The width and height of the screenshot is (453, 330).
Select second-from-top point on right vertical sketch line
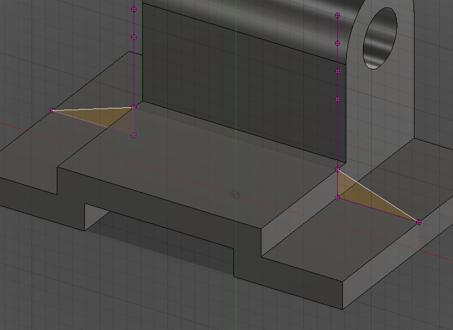click(337, 44)
